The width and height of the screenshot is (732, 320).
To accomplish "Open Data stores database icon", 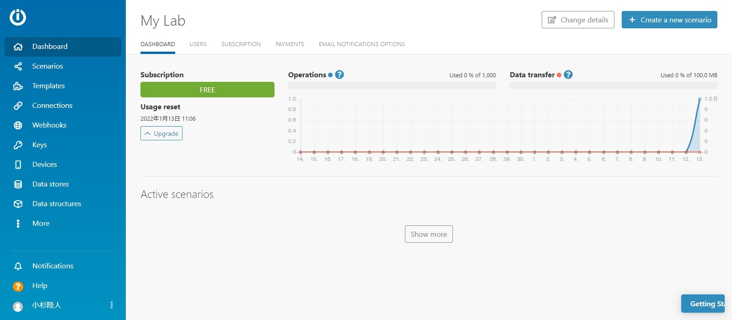I will (18, 184).
